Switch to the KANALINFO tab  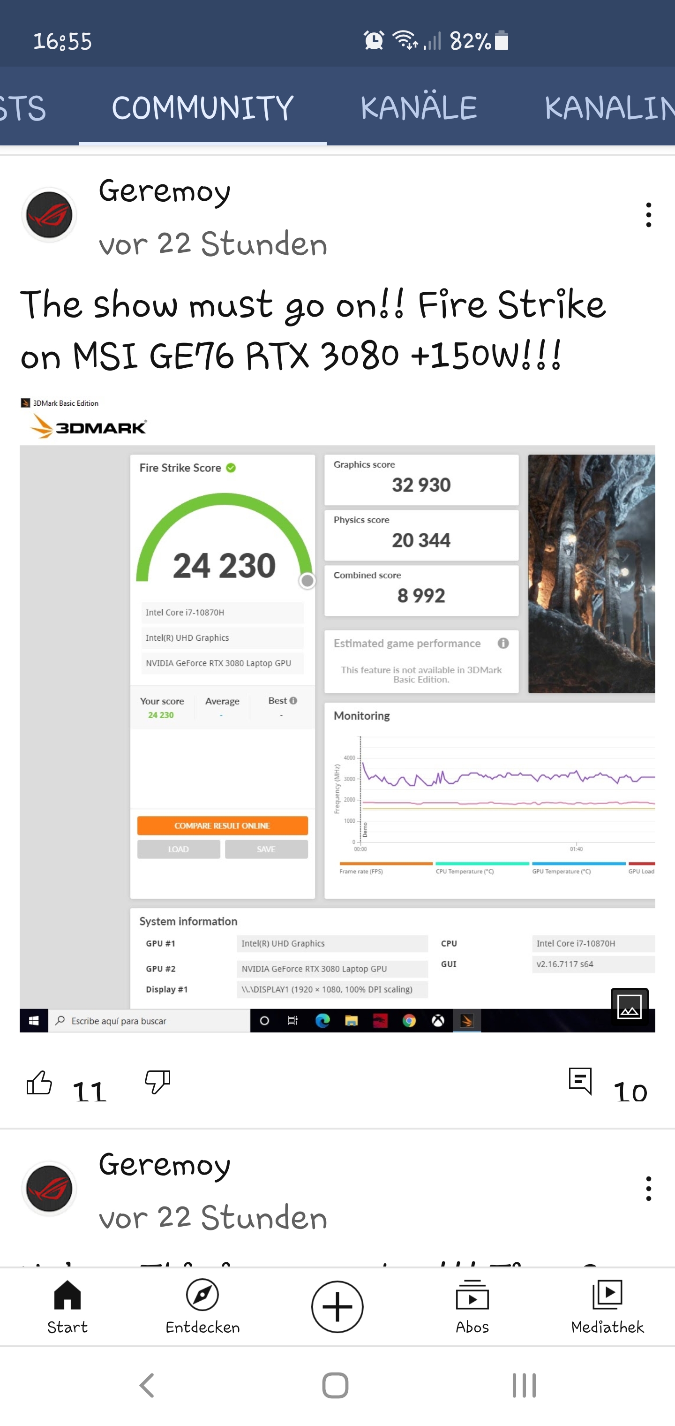point(609,107)
